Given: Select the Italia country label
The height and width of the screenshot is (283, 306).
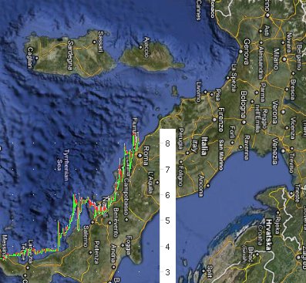Looking at the screenshot, I should [x=205, y=146].
